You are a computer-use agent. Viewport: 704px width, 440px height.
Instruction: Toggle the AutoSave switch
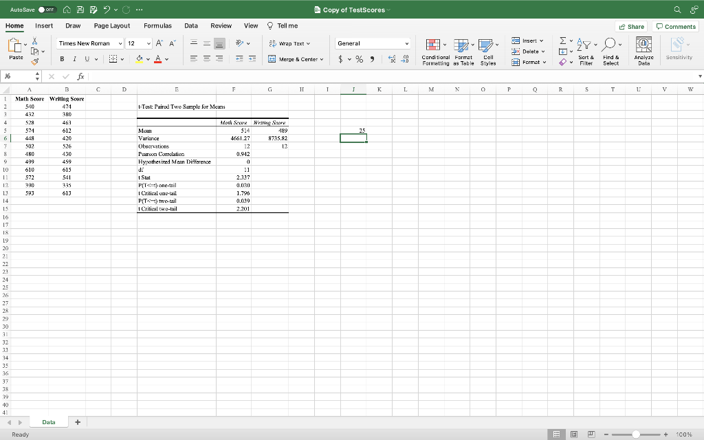click(x=47, y=10)
